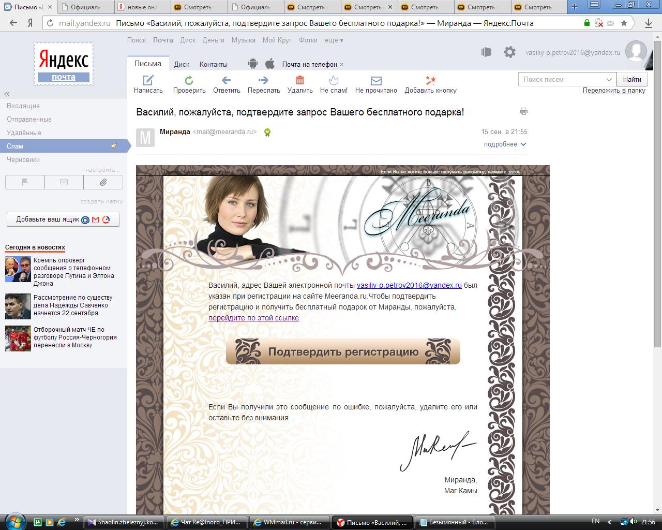Mark message as Не спам!
662x530 pixels.
(334, 84)
